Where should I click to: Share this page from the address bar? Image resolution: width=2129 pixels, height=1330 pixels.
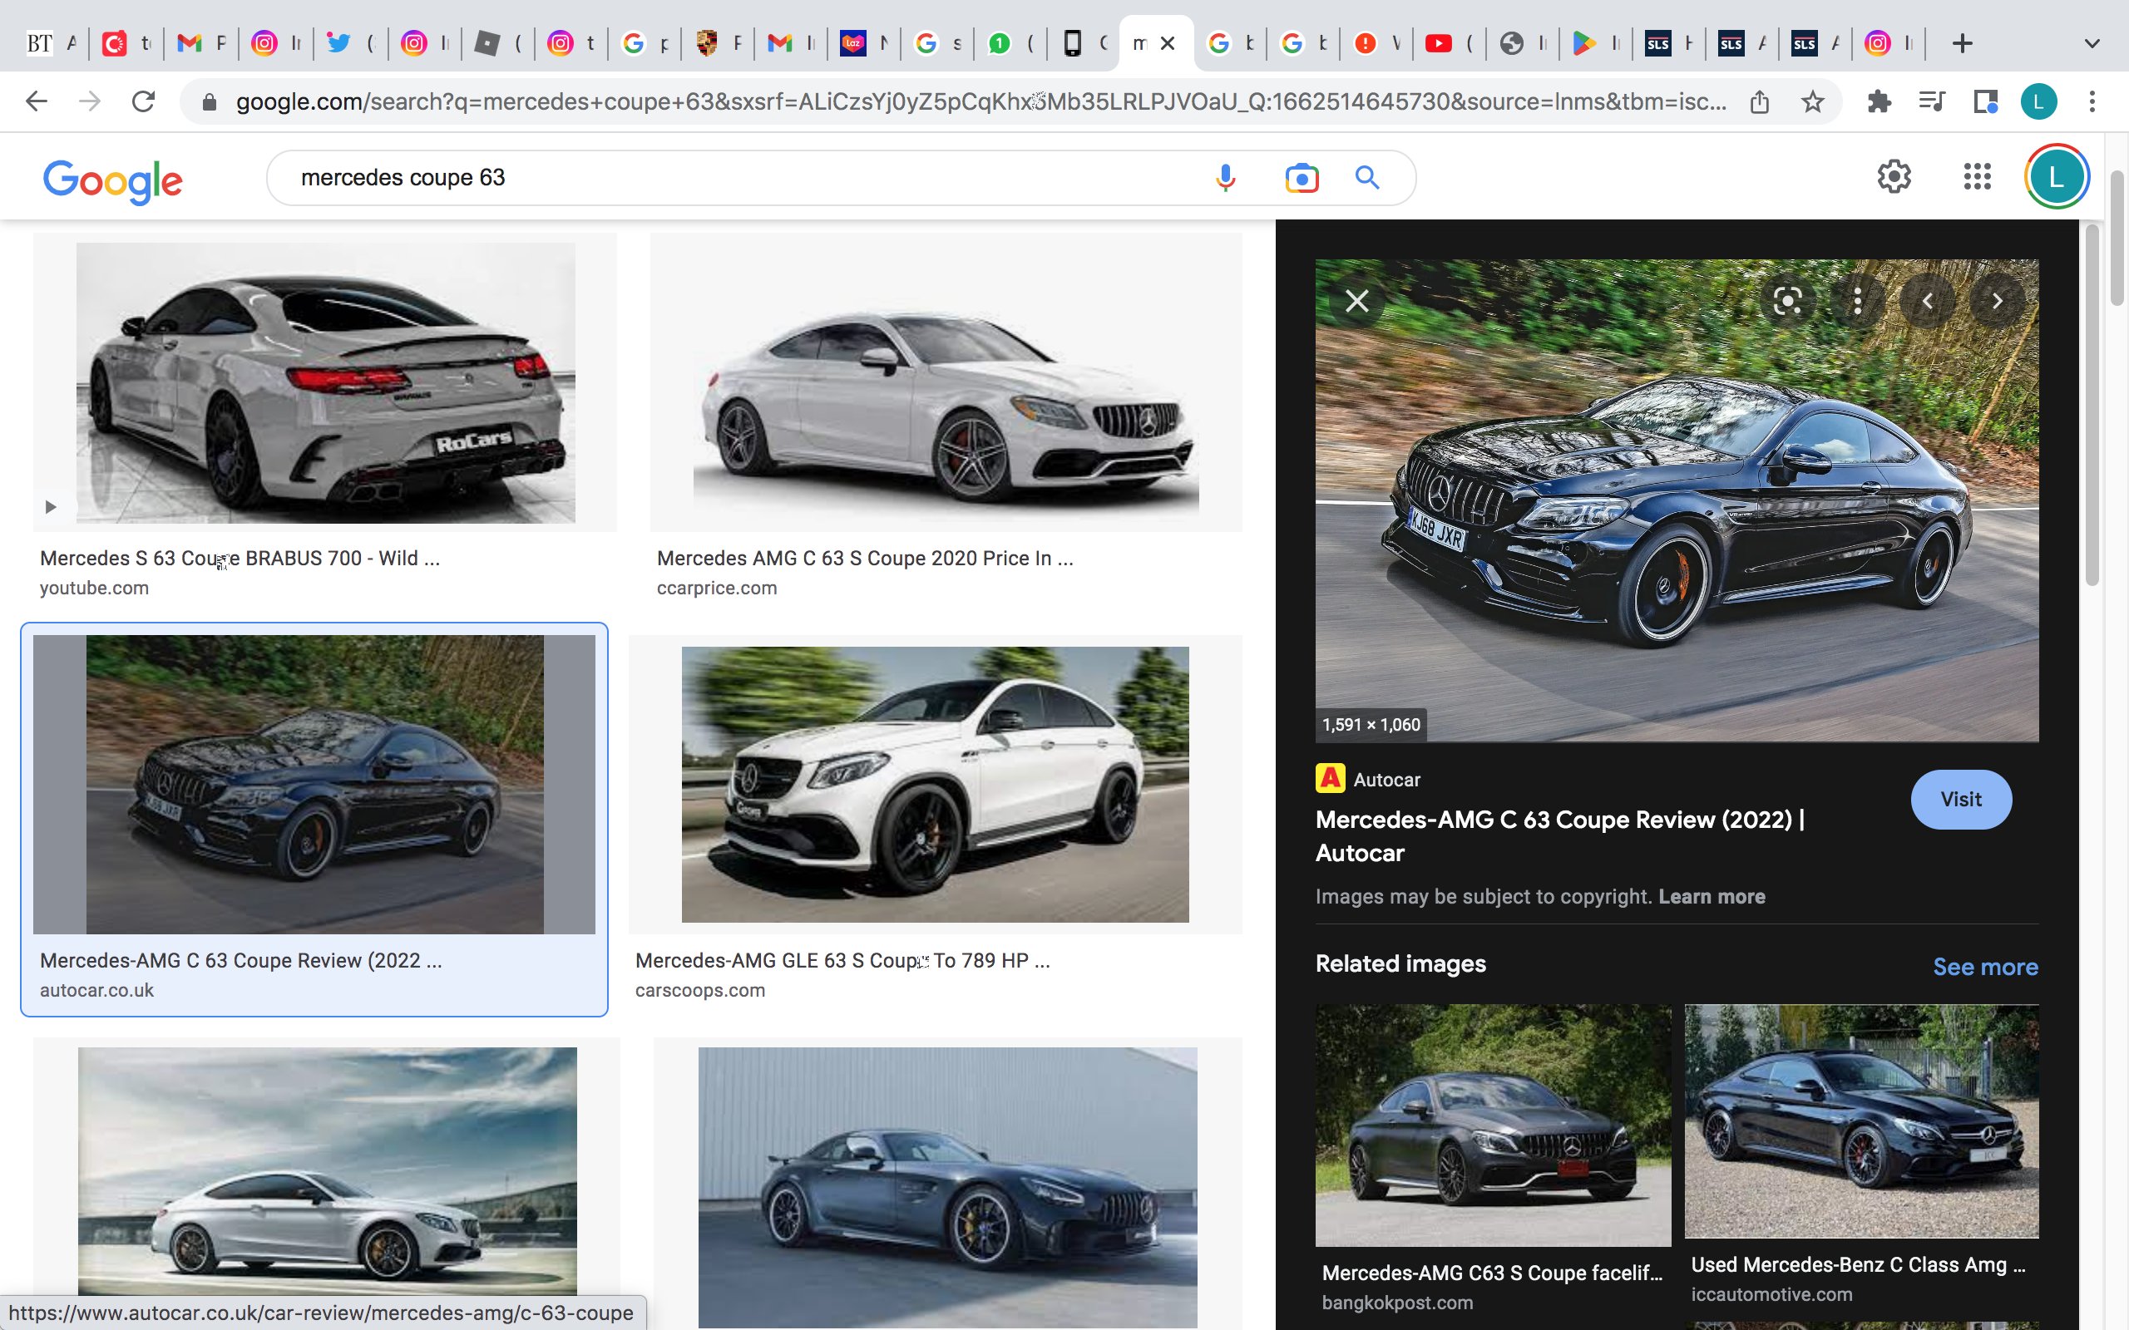1760,102
